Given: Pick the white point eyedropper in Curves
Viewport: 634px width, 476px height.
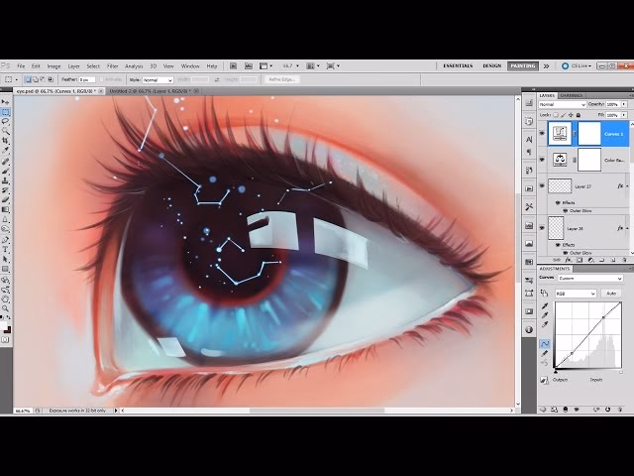Looking at the screenshot, I should (545, 324).
